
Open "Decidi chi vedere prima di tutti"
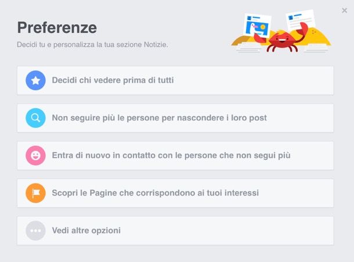coord(175,80)
